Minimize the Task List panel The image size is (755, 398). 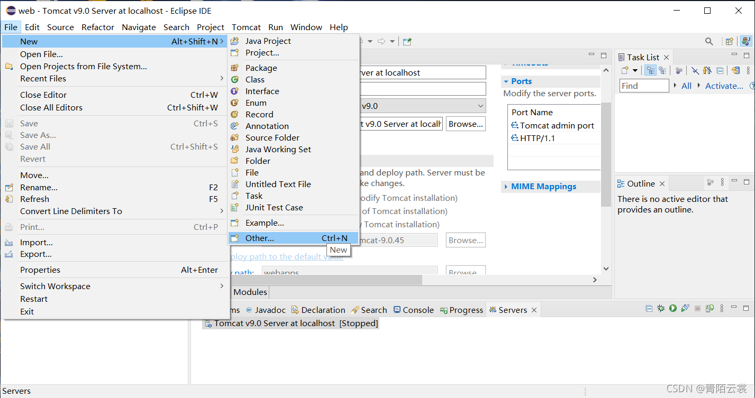[x=734, y=55]
